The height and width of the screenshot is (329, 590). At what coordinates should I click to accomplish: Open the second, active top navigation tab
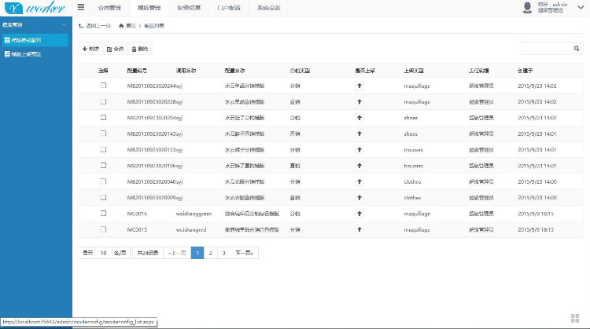(x=149, y=8)
